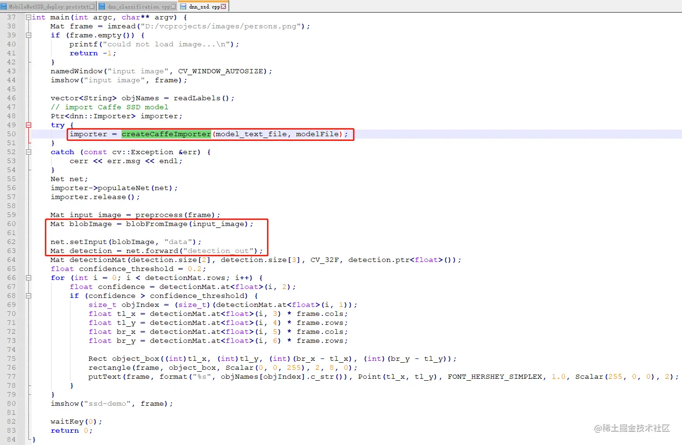Click the save-state icon on the dnn_classification.cpp tab
This screenshot has width=682, height=445.
(102, 7)
